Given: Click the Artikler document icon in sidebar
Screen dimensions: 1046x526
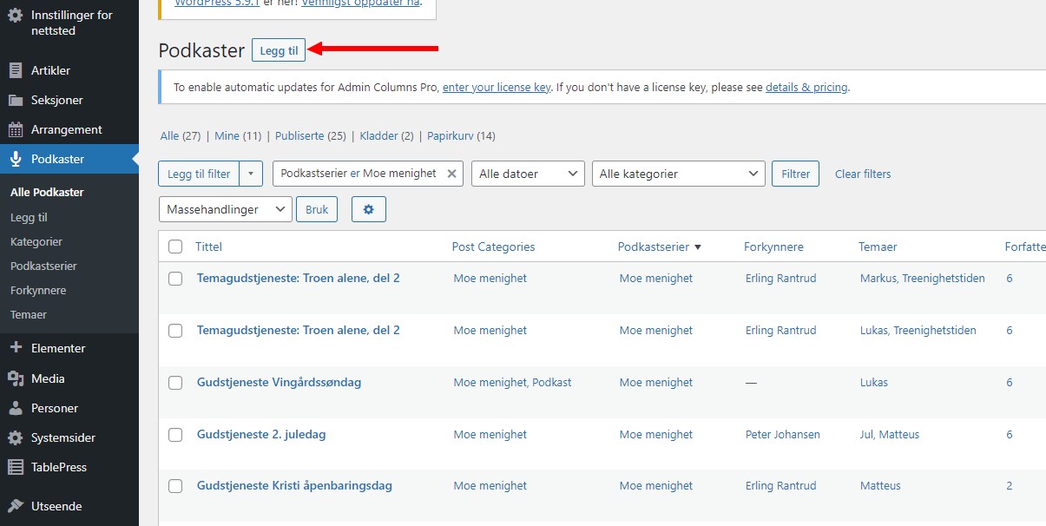Looking at the screenshot, I should (x=16, y=70).
